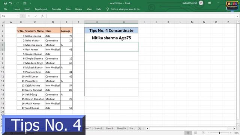
Task: Click the average value 89
Action: [67, 90]
